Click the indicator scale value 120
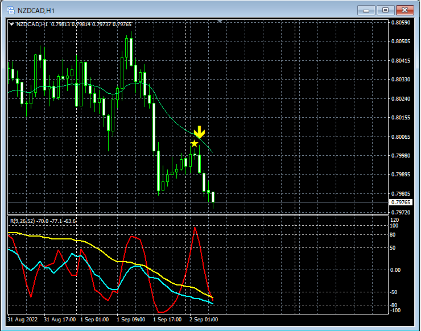The height and width of the screenshot is (331, 421). 395,220
